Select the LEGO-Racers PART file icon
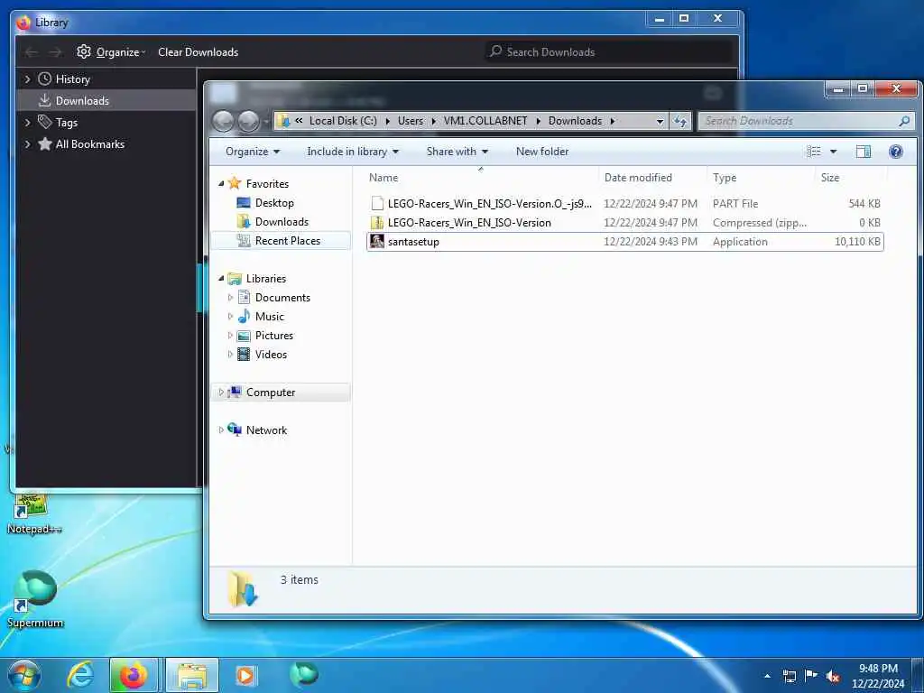 click(377, 204)
